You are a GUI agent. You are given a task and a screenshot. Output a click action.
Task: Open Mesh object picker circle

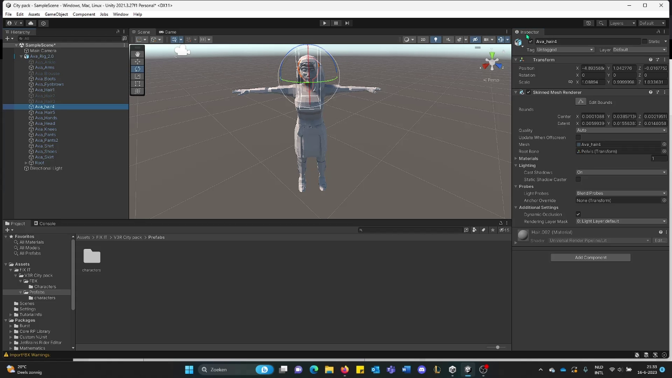click(664, 144)
